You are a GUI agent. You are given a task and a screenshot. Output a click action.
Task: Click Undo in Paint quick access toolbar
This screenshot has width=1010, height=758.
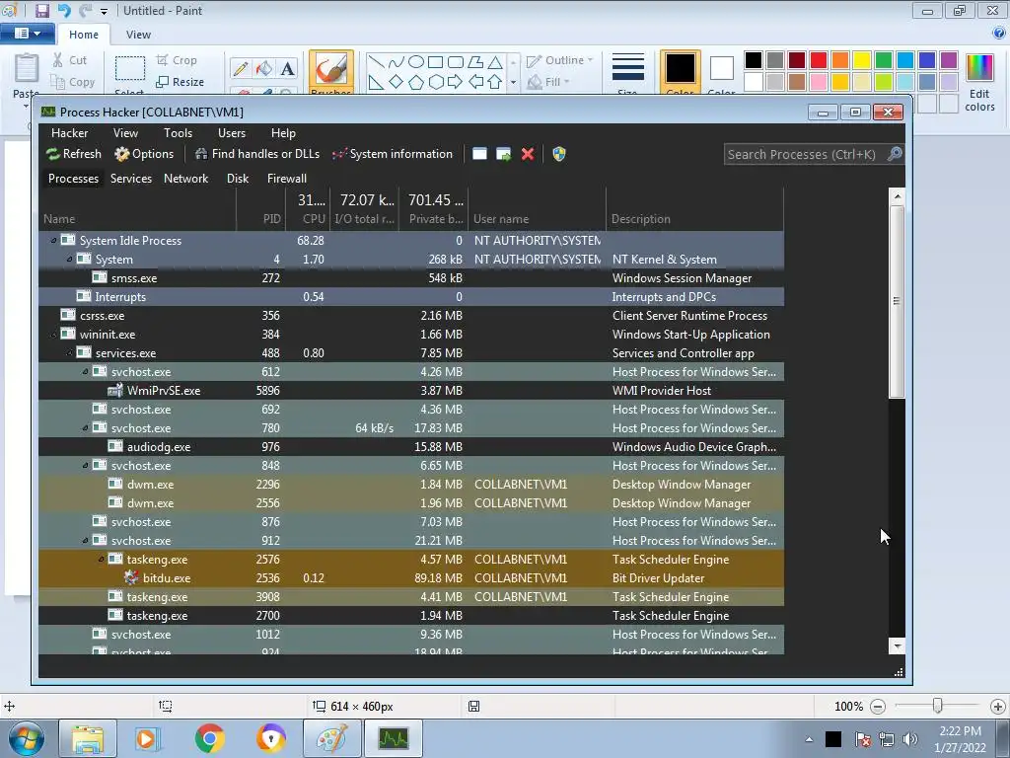pyautogui.click(x=64, y=10)
